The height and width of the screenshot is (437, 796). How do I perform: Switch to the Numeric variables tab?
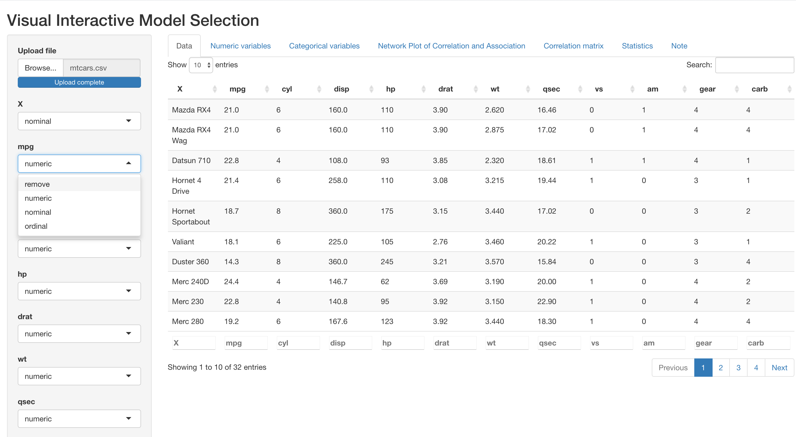pyautogui.click(x=240, y=46)
